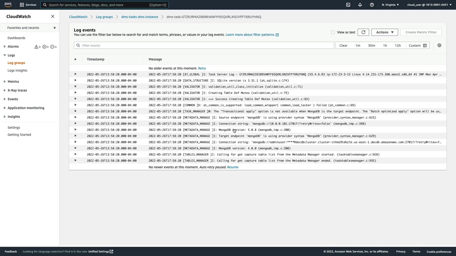The width and height of the screenshot is (456, 256).
Task: Navigate to dms-tasks-dms-instance breadcrumb
Action: click(140, 17)
